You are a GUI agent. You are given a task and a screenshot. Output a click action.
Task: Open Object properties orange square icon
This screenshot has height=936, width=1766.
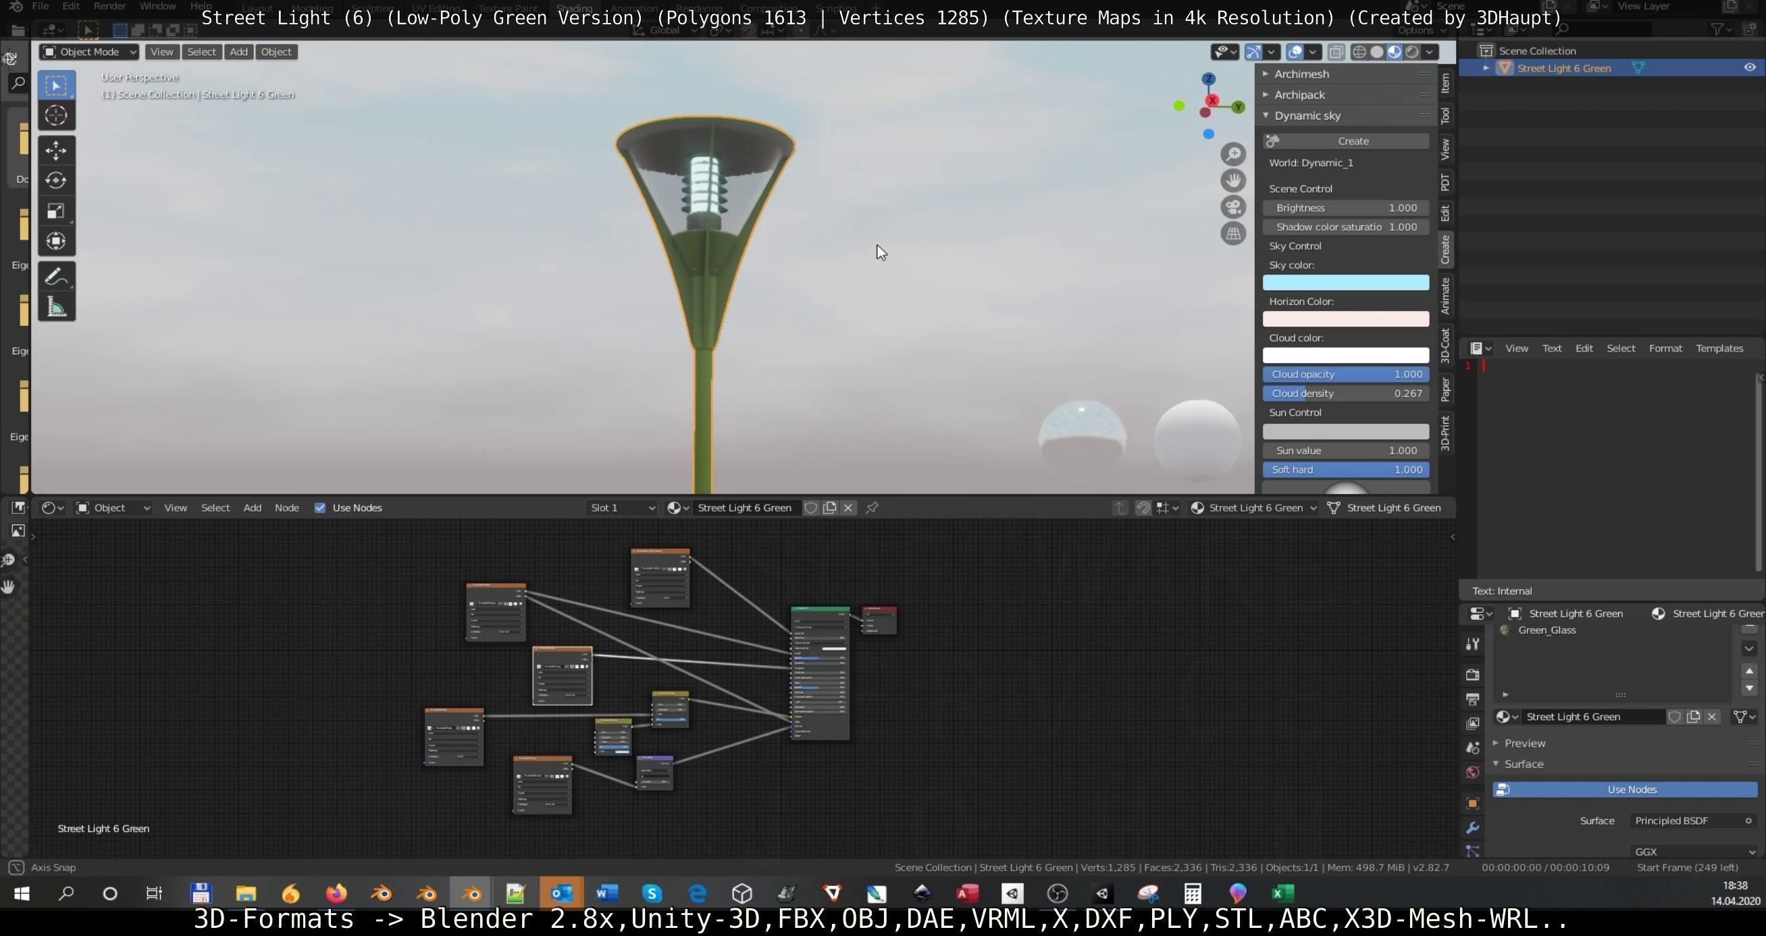1473,803
